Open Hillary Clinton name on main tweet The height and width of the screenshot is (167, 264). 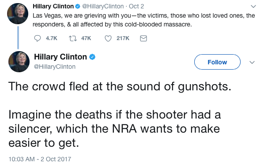click(60, 57)
